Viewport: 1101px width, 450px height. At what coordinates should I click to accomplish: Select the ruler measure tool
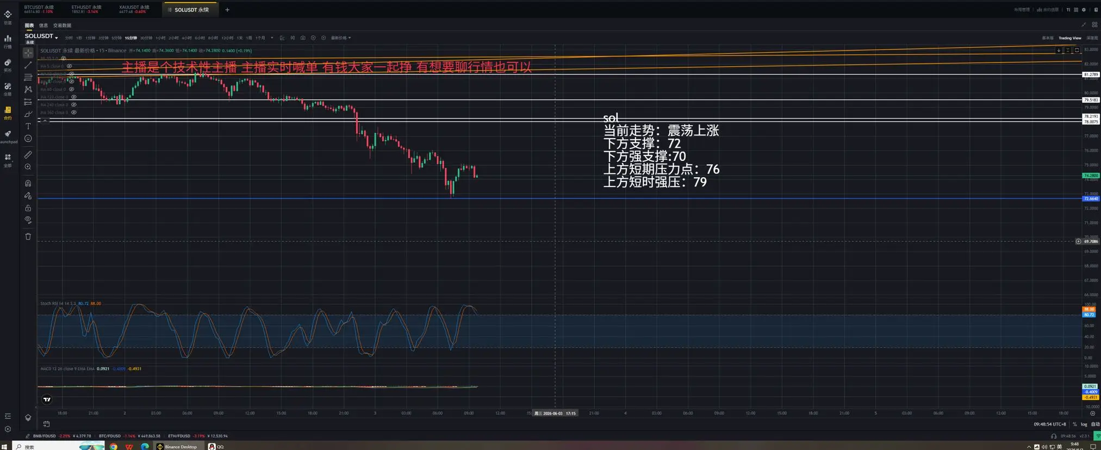point(28,155)
